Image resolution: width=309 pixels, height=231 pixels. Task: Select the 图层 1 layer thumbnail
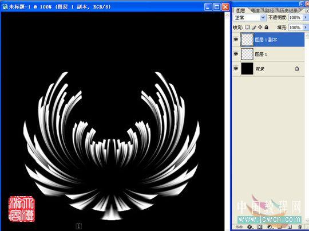point(247,54)
